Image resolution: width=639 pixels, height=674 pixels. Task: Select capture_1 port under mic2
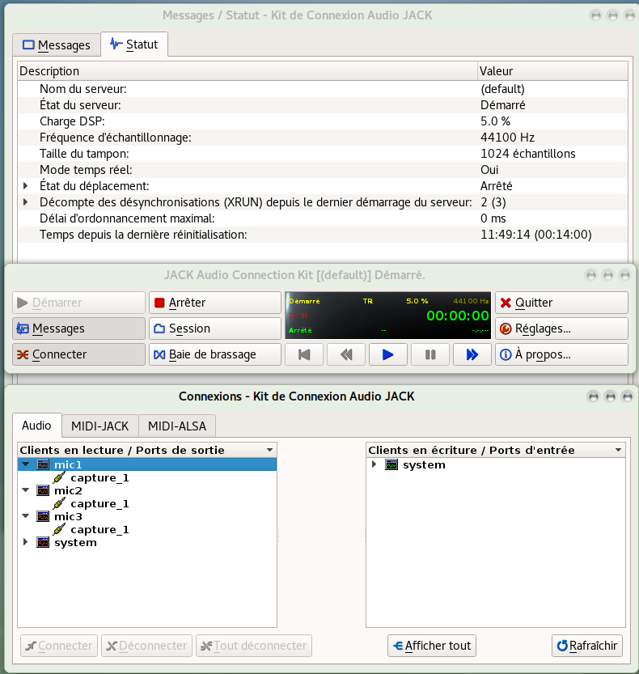coord(99,503)
